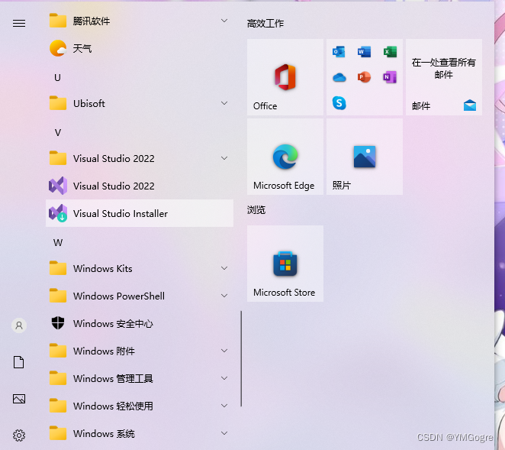Open Word icon in Office group tile
The image size is (505, 450).
coord(365,52)
